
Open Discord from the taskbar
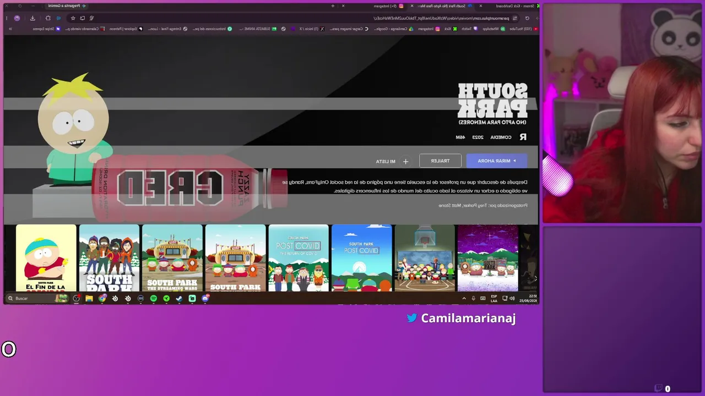pos(205,298)
